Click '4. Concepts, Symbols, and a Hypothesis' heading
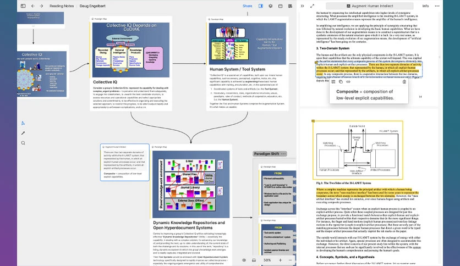The width and height of the screenshot is (460, 266). (x=346, y=257)
